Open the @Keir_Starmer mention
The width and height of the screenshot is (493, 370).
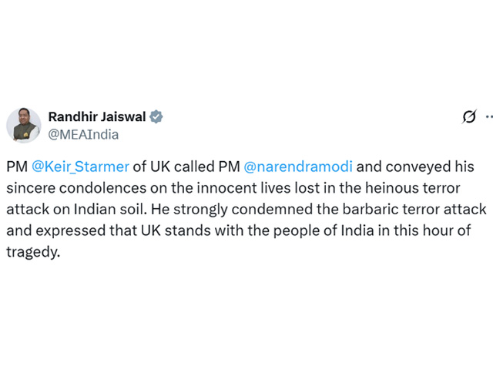pos(80,166)
